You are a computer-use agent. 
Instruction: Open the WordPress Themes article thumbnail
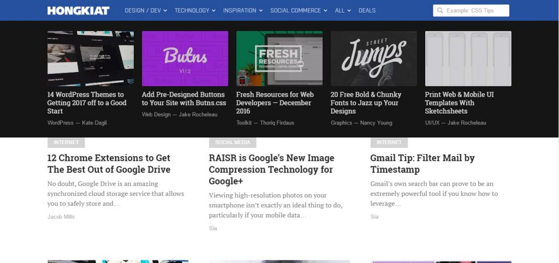(91, 58)
